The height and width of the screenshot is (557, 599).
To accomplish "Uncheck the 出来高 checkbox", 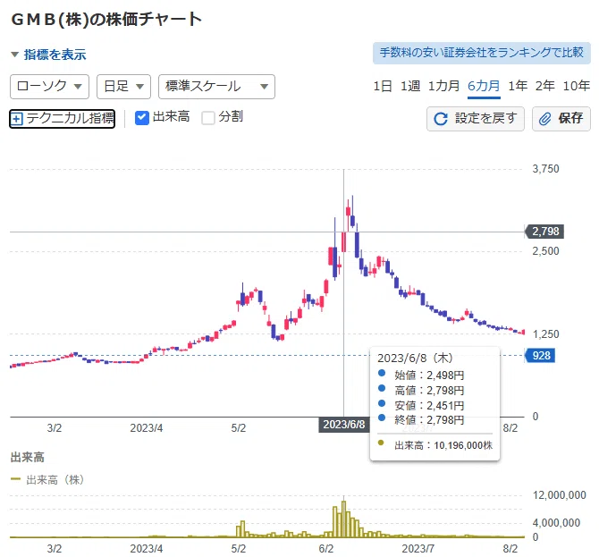I will pos(142,118).
